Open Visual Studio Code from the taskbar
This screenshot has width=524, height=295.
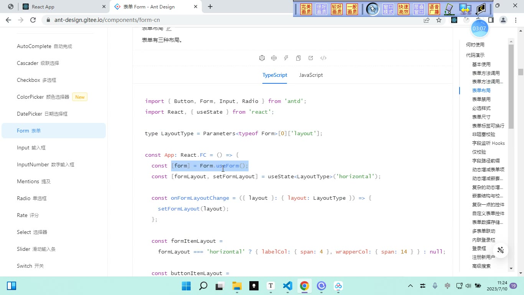(x=288, y=286)
